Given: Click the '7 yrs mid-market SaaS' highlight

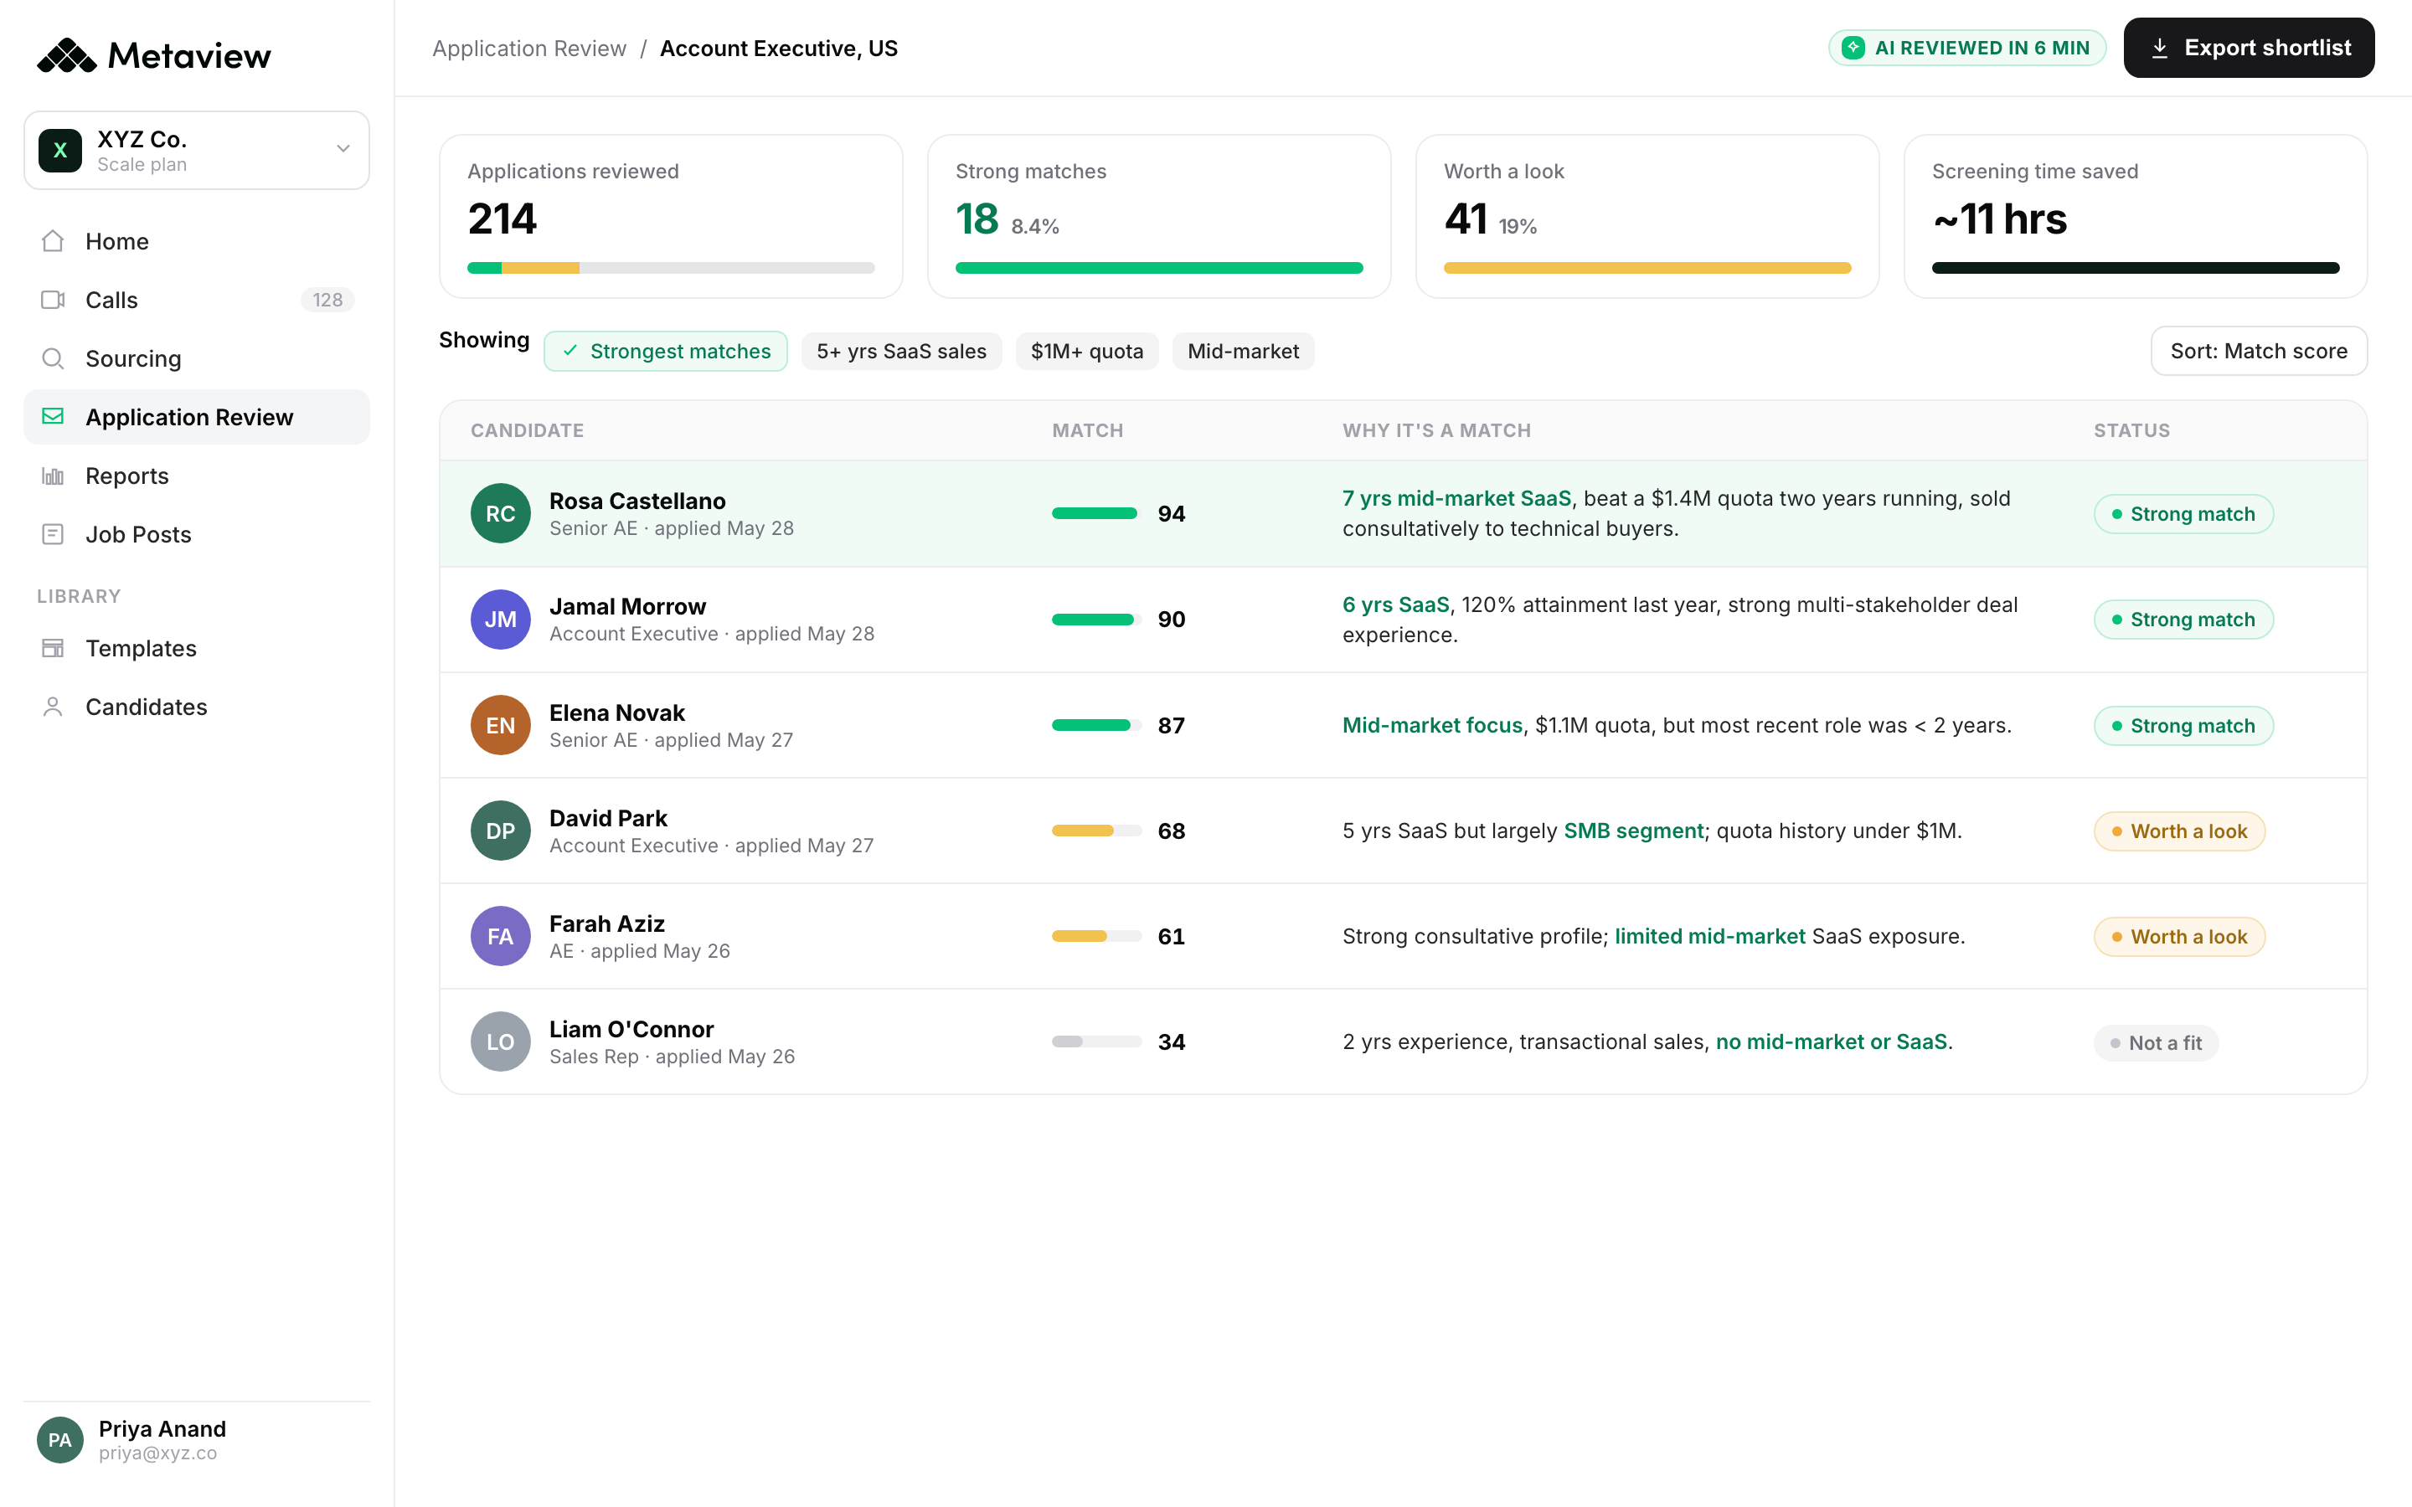Looking at the screenshot, I should coord(1456,498).
